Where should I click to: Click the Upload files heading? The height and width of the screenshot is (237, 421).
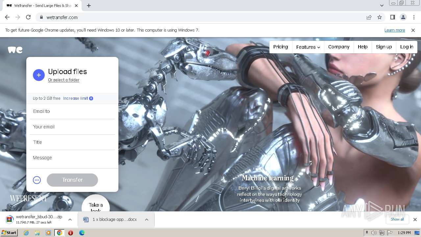[x=67, y=72]
